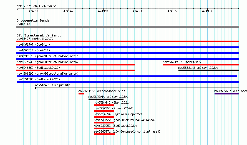Open the nsv1066814 (Coe2014) label
Screen dimensions: 247x145
pyautogui.click(x=33, y=50)
